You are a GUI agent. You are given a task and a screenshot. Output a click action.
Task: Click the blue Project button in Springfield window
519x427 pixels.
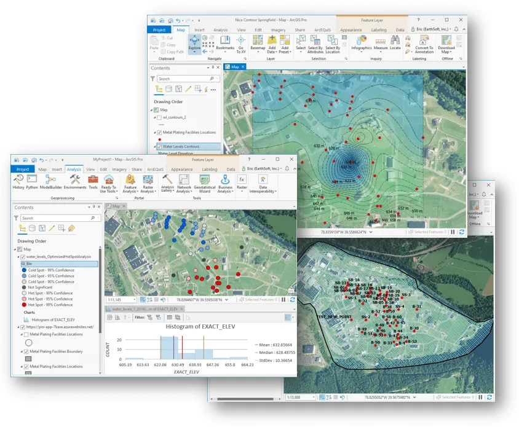159,29
